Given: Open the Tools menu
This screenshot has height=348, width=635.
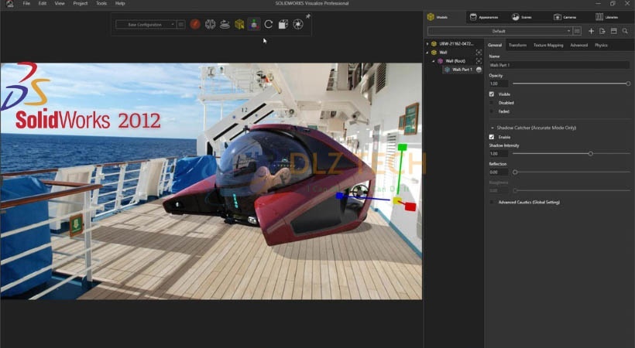Looking at the screenshot, I should pos(101,4).
